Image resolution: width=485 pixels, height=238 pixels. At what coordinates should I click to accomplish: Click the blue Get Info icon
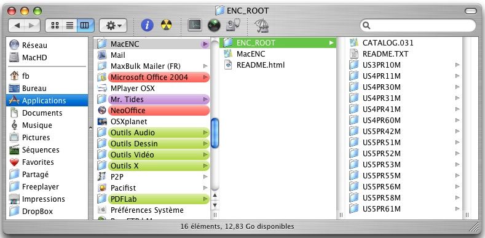[x=148, y=26]
